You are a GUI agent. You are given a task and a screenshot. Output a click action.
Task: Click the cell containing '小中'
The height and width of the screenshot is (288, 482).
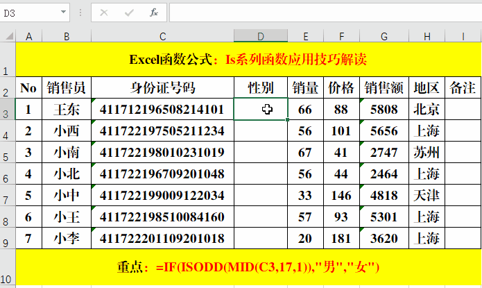coord(67,196)
